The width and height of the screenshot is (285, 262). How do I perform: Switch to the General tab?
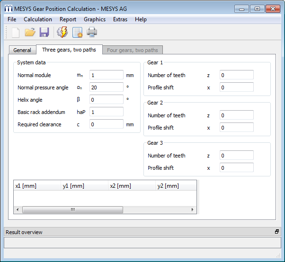22,50
